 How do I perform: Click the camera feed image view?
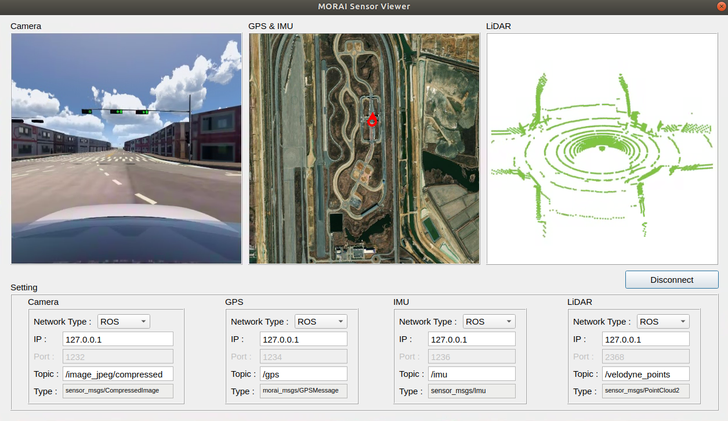(126, 149)
